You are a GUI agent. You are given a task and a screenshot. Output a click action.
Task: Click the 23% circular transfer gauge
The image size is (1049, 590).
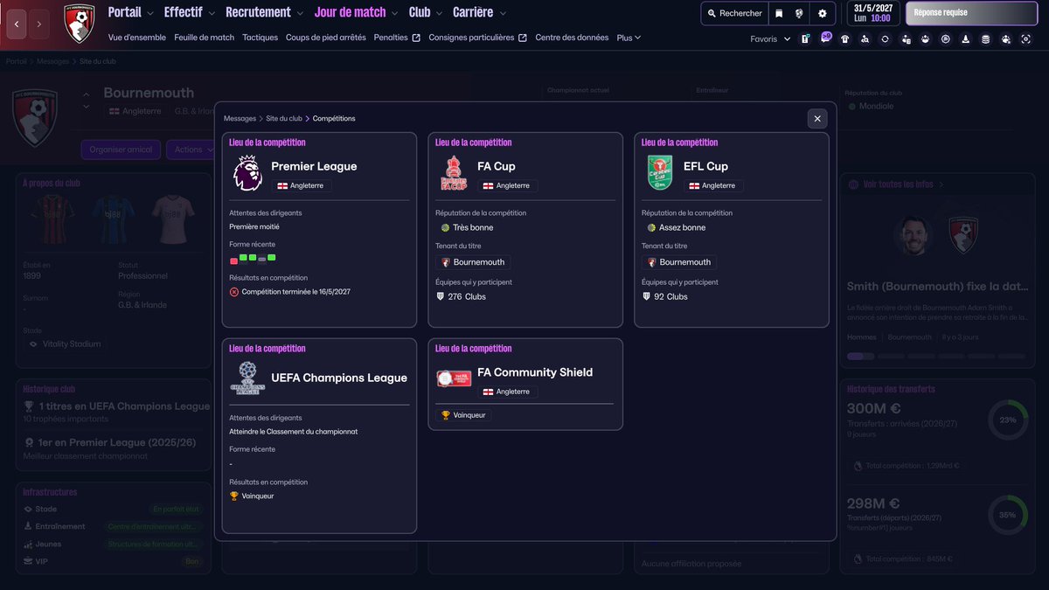1008,420
